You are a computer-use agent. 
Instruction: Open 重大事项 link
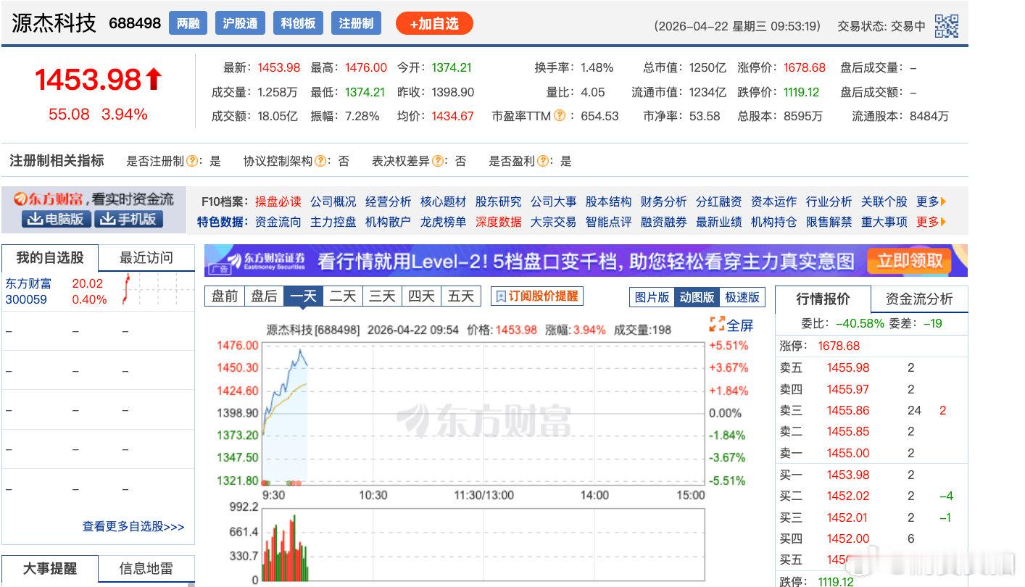click(x=884, y=222)
